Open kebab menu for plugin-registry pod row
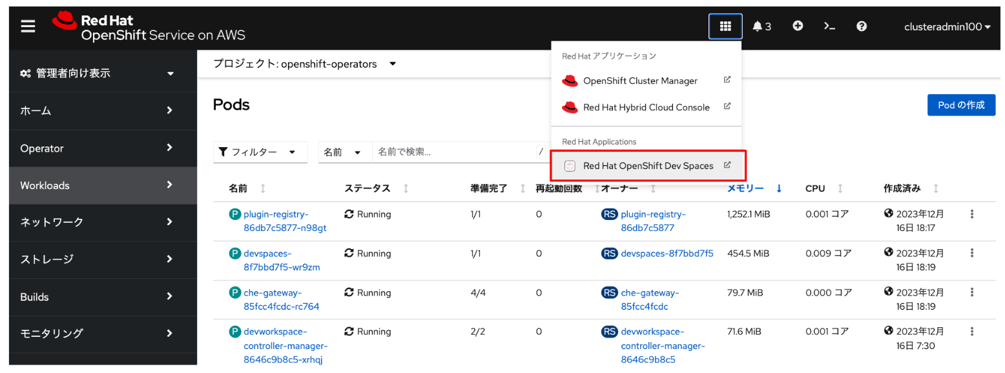The image size is (1005, 373). coord(971,214)
